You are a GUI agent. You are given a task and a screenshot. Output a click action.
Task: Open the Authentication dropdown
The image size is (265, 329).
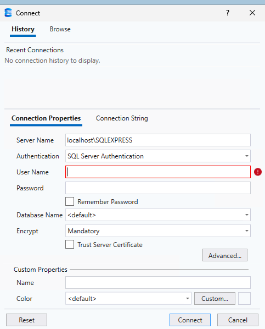[158, 156]
